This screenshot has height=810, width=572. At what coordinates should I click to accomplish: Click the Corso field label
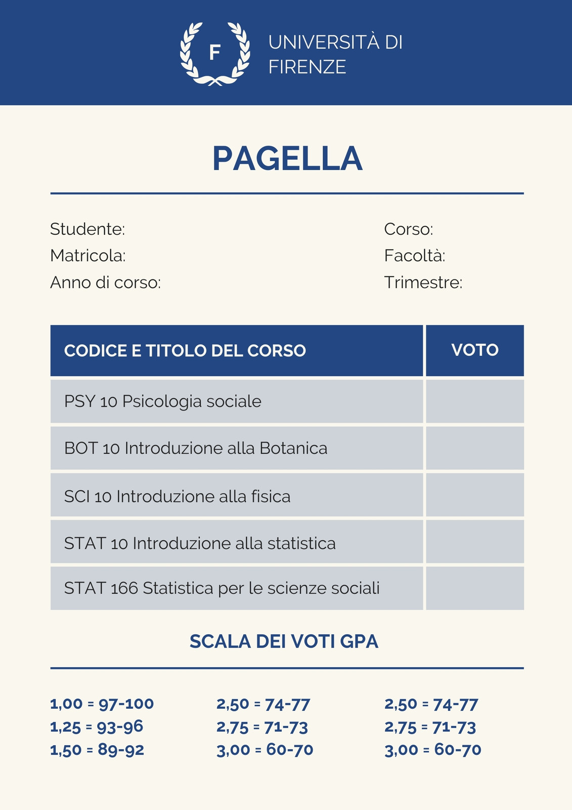[x=409, y=229]
